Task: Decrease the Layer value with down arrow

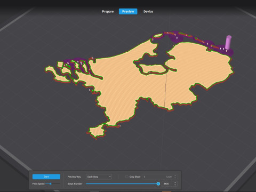Action: [175, 178]
